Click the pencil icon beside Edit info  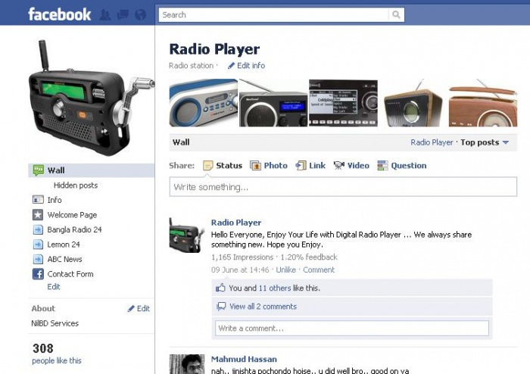click(x=231, y=66)
